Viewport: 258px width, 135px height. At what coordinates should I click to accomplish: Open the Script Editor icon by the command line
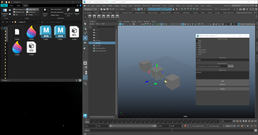tap(255, 130)
